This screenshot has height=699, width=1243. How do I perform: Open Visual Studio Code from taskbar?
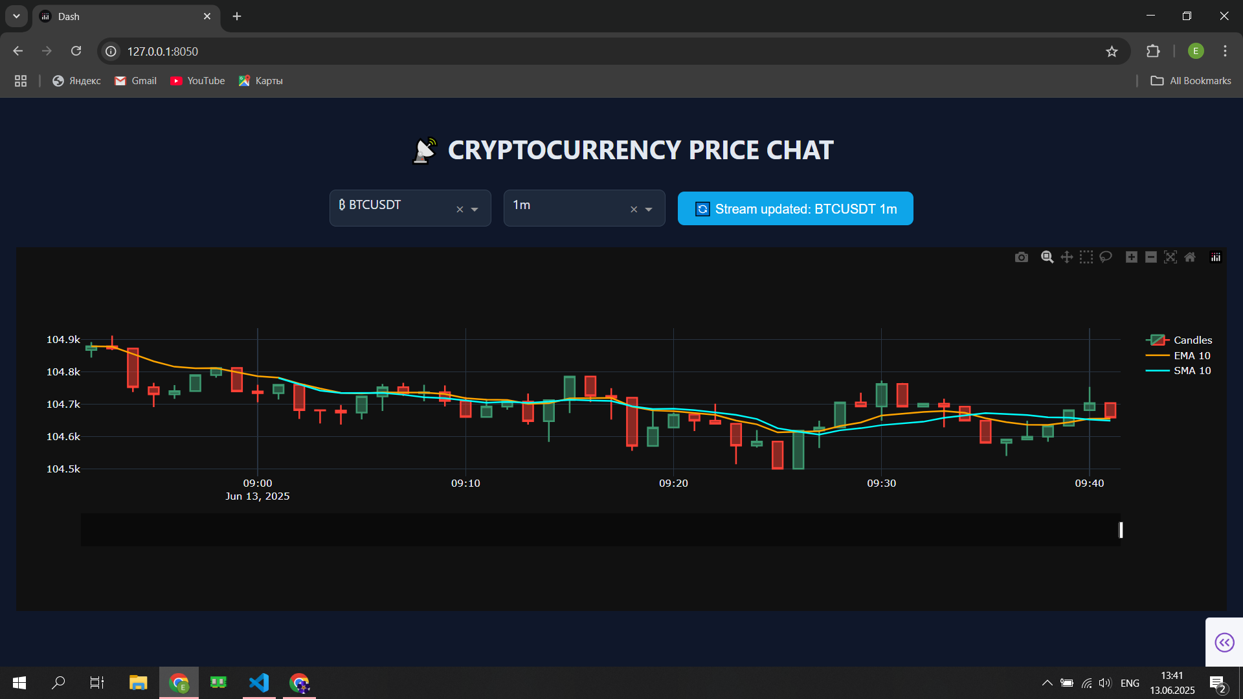[259, 682]
